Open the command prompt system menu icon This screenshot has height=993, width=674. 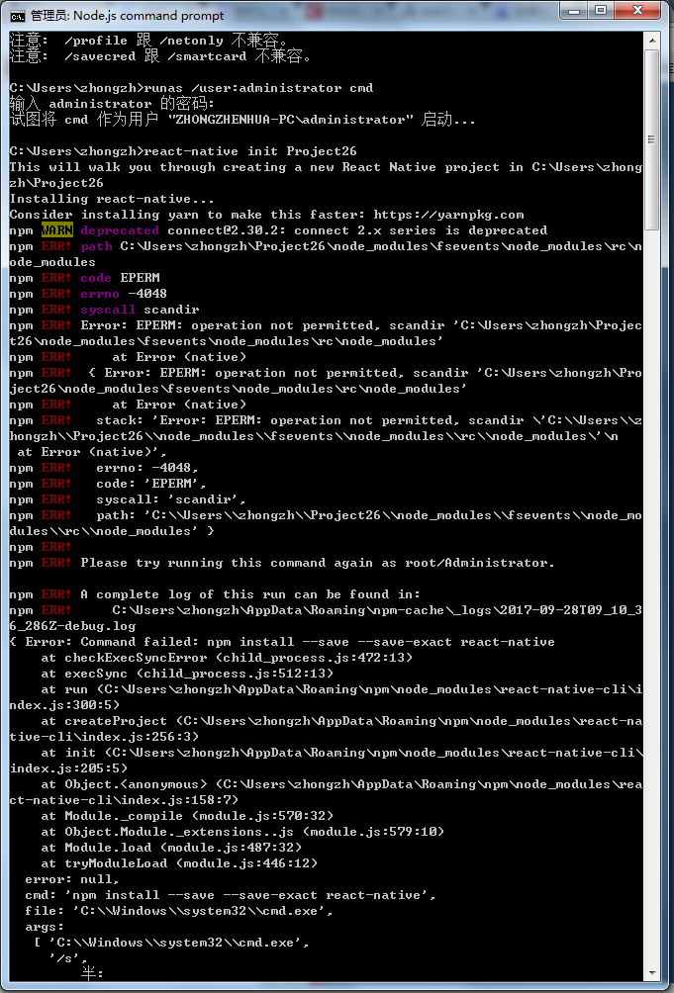point(19,15)
